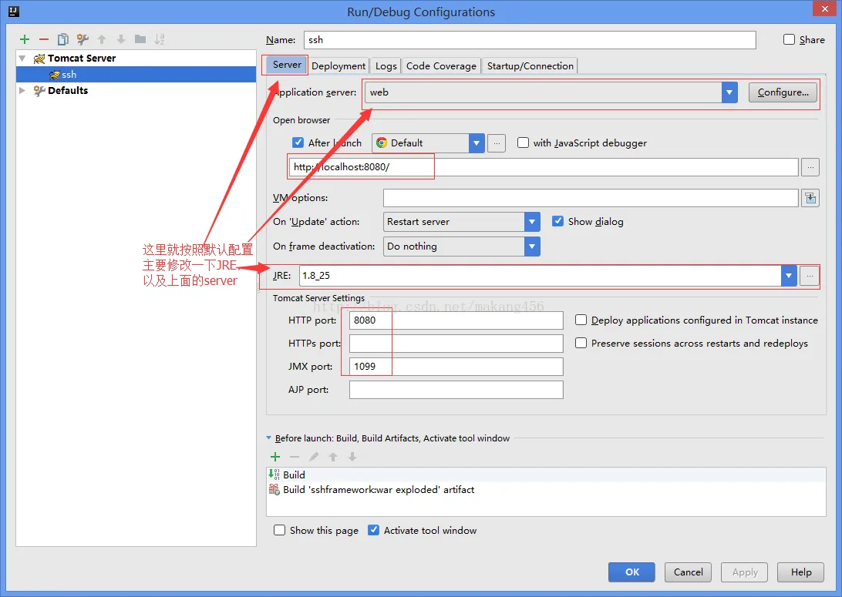842x597 pixels.
Task: Create new folder in configurations toolbar
Action: pos(140,39)
